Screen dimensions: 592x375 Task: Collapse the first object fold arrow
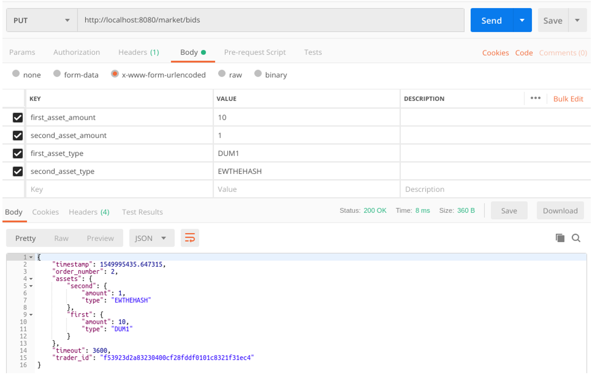point(31,315)
